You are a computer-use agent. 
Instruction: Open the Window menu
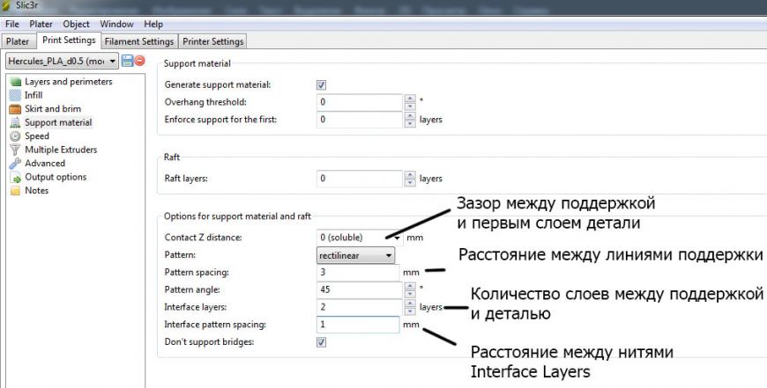[117, 24]
